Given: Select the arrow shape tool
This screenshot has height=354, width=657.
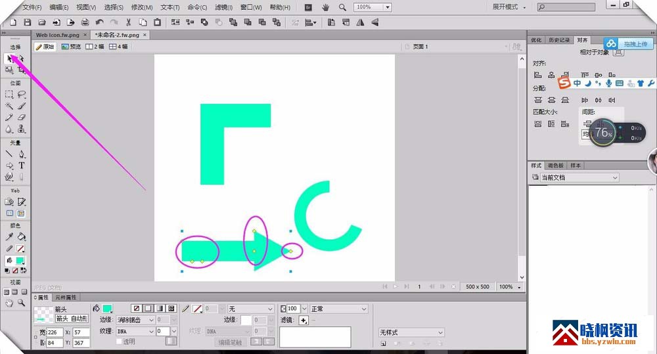Looking at the screenshot, I should pos(9,166).
